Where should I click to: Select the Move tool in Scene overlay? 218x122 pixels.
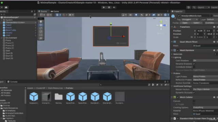[41, 25]
